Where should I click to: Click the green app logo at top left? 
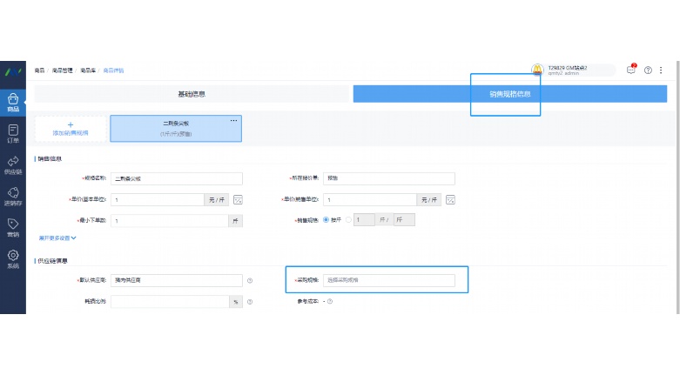click(13, 71)
